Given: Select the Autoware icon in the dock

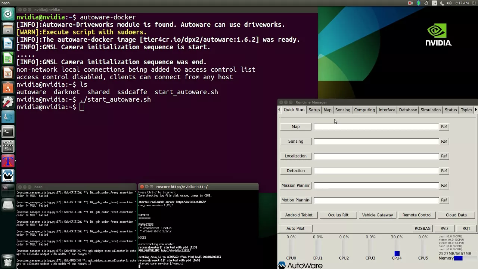Looking at the screenshot, I should (8, 176).
